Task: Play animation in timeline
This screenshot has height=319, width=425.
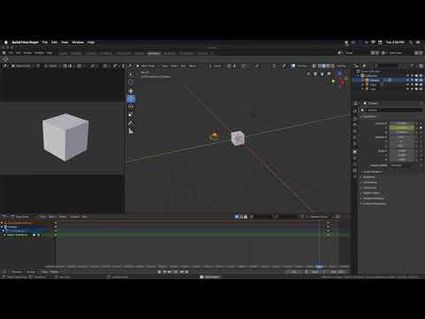Action: tap(176, 272)
